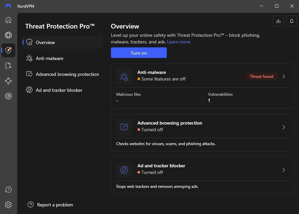This screenshot has height=214, width=299.
Task: Open the Dark Web Monitor target icon
Action: (8, 96)
